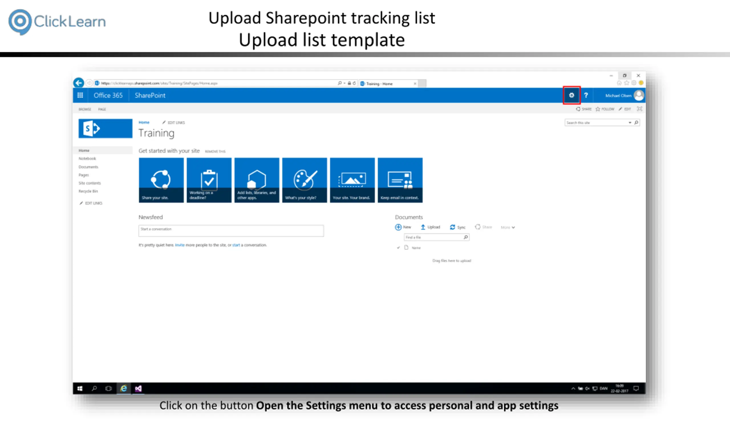The width and height of the screenshot is (730, 443).
Task: Open the Keep email in context tile
Action: coord(400,180)
